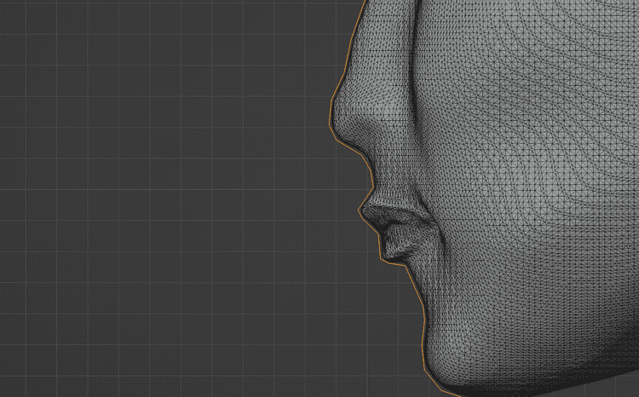Click the cheek surface of the mesh
Viewport: 639px width, 397px height.
click(528, 170)
